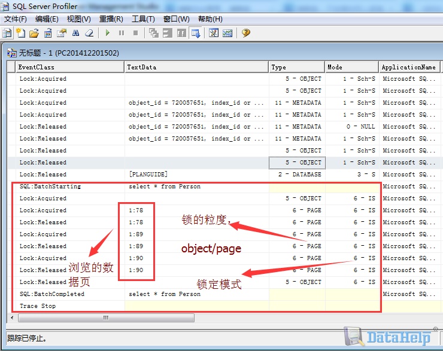Click the horizontal scrollbar thumb below the grid
This screenshot has width=443, height=351.
[x=106, y=318]
